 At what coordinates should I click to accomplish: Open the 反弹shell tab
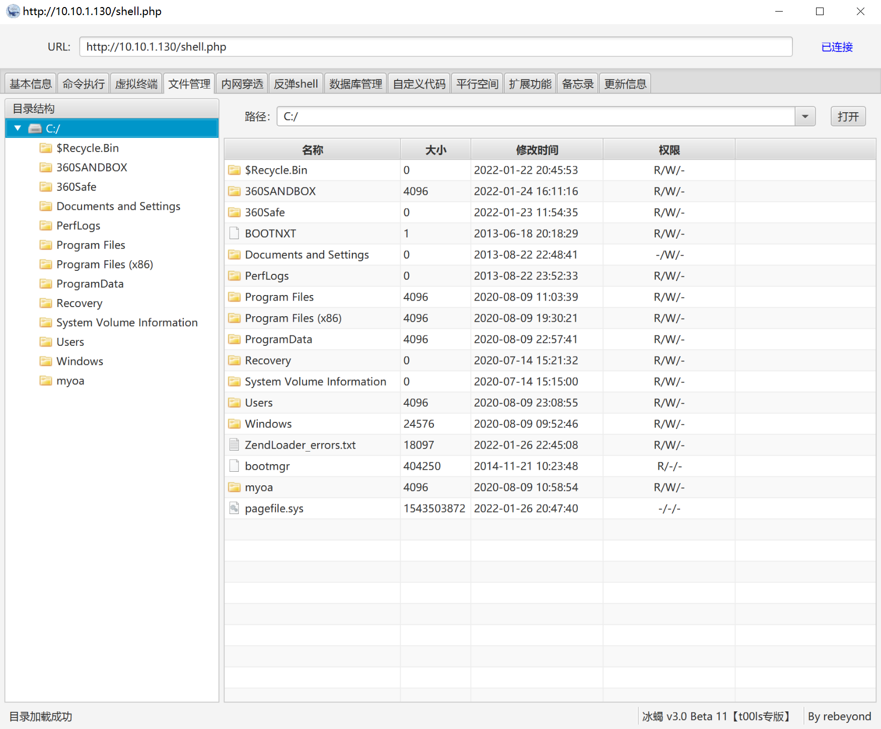point(296,84)
